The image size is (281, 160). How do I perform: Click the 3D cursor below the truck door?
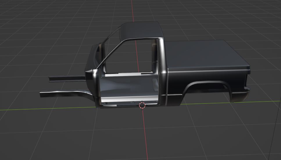142,105
